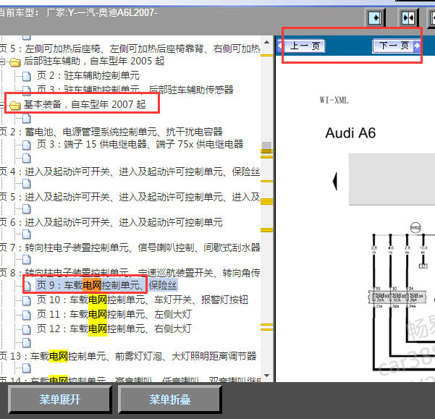Click the 下一页 next page button
This screenshot has width=435, height=419.
(397, 46)
